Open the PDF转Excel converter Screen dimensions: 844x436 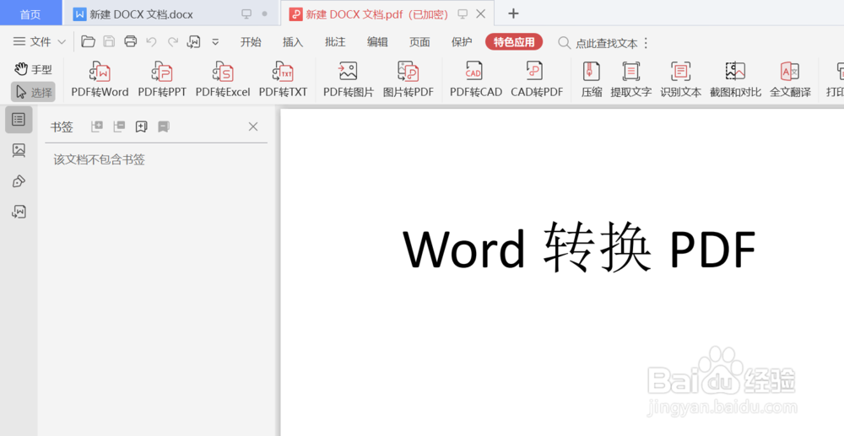click(223, 79)
